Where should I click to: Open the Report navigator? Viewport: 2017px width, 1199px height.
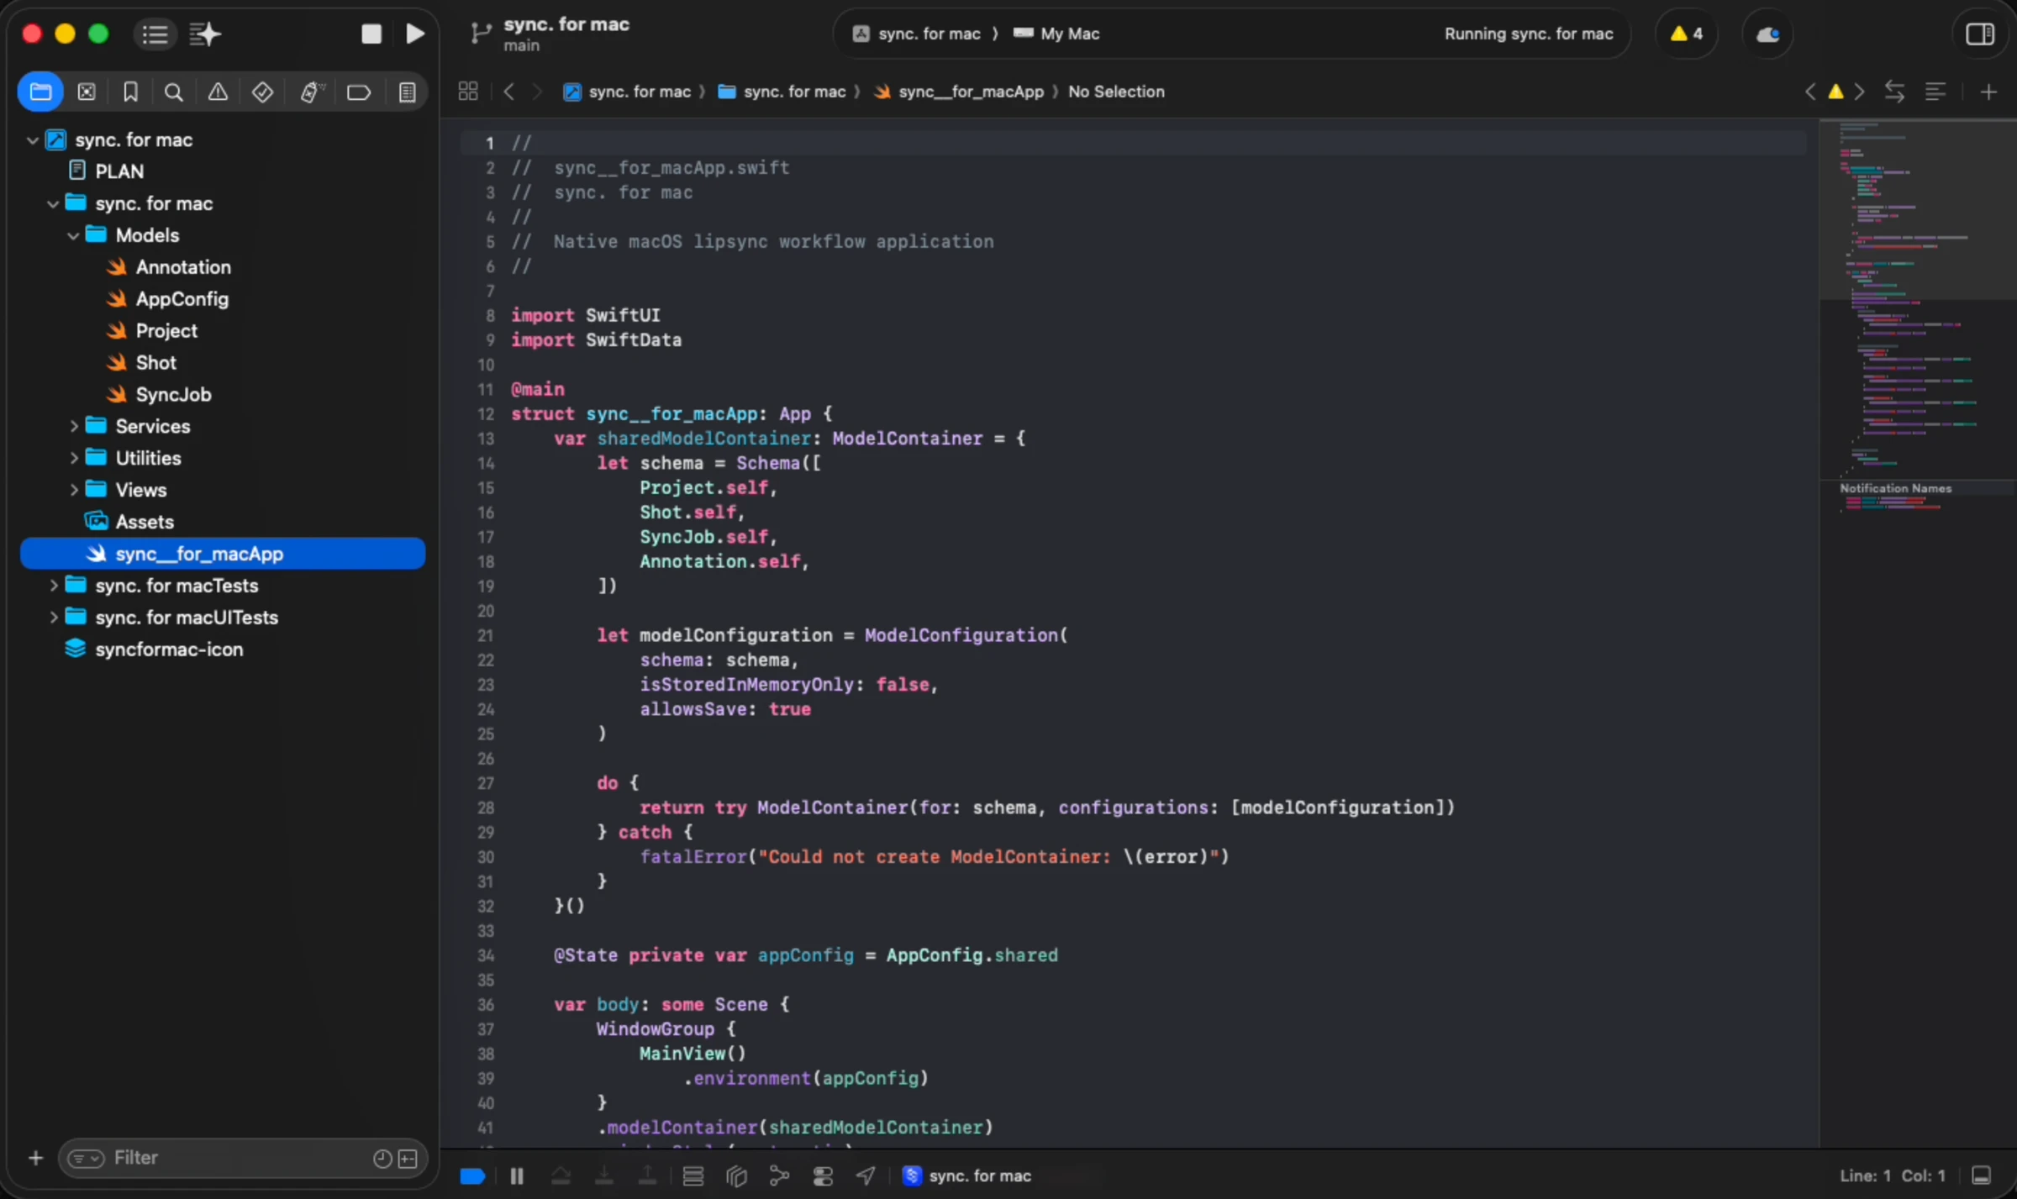pos(407,92)
